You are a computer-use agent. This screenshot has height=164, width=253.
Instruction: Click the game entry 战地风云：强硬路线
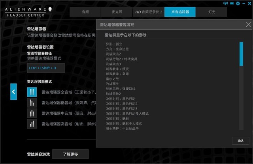coord(121,89)
